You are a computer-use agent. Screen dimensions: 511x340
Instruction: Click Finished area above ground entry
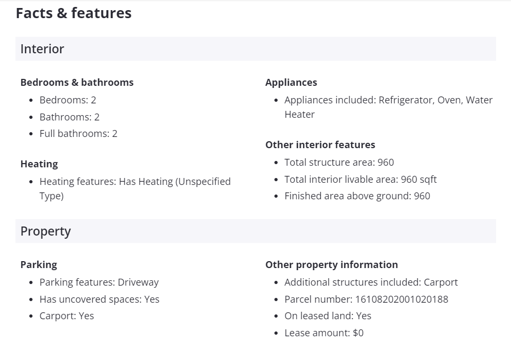[357, 196]
